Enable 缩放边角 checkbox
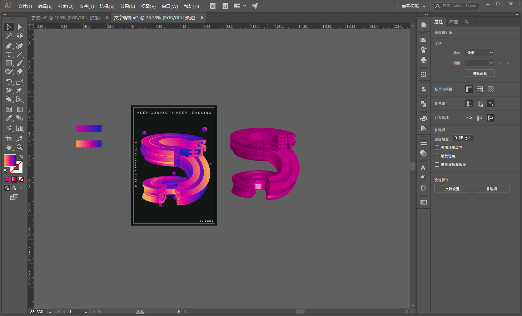Viewport: 522px width, 316px height. [437, 156]
